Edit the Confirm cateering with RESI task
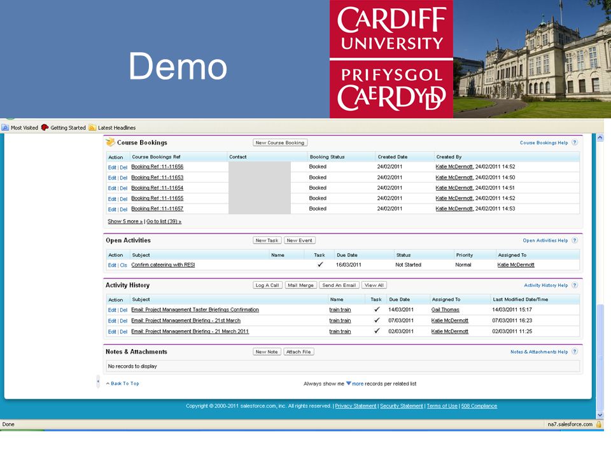The width and height of the screenshot is (611, 458). (x=112, y=265)
